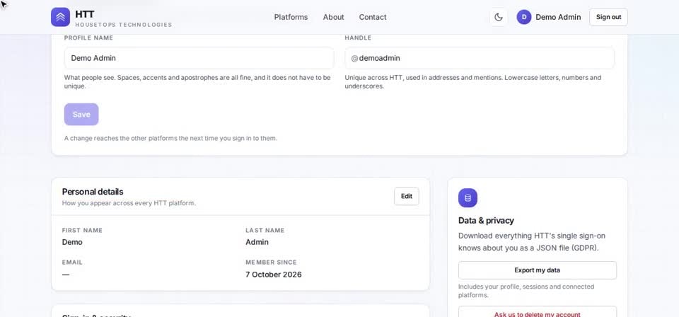This screenshot has width=679, height=317.
Task: Click the Sign out button
Action: coord(608,17)
